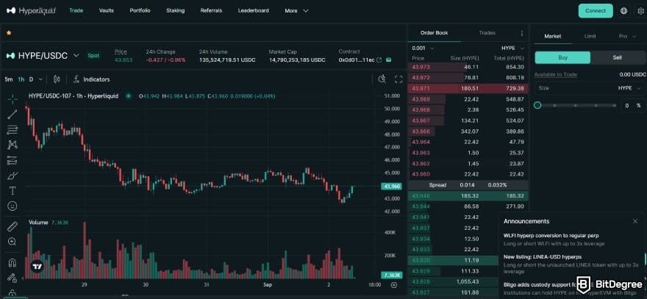The height and width of the screenshot is (299, 647).
Task: Open the settings gear icon
Action: pos(641,11)
